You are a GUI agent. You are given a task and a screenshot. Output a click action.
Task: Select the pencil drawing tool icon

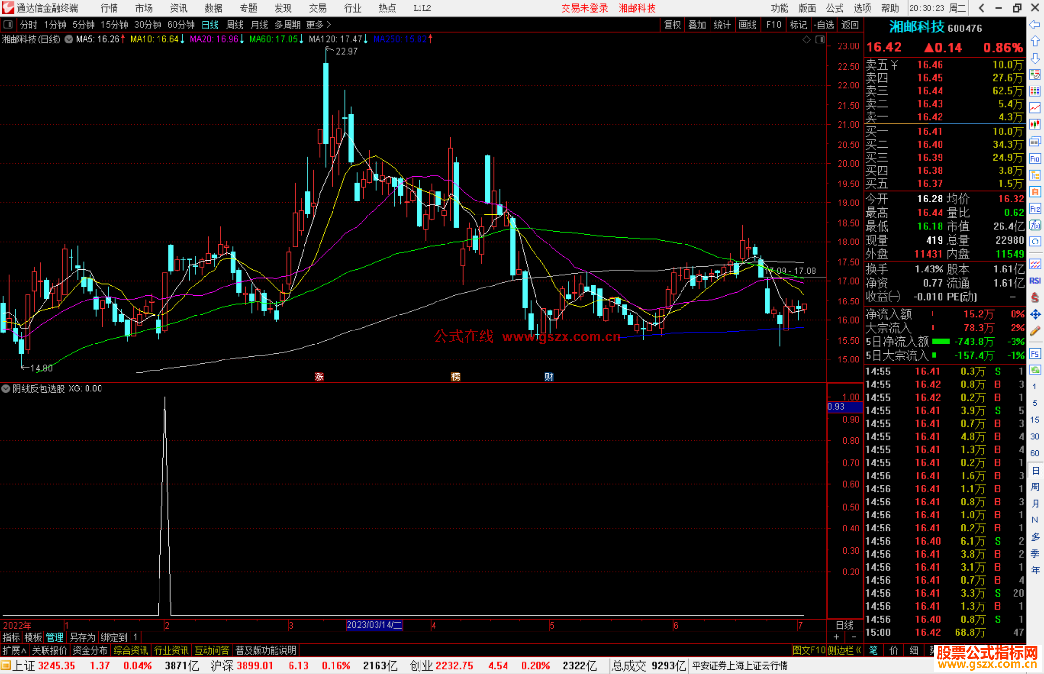[x=1035, y=331]
